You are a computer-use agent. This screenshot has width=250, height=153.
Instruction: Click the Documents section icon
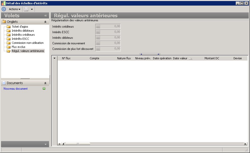click(4, 83)
